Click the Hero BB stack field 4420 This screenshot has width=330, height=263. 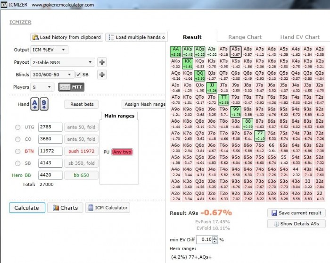tap(50, 175)
